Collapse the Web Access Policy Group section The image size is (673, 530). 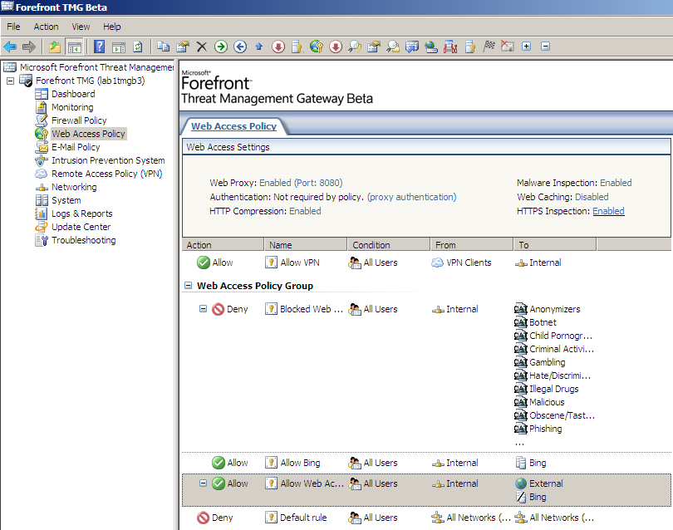click(188, 286)
